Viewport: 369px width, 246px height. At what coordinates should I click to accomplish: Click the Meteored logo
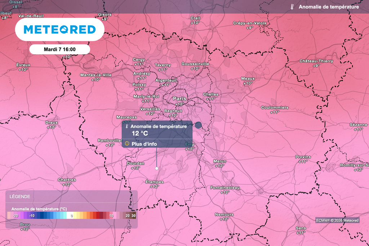click(60, 30)
